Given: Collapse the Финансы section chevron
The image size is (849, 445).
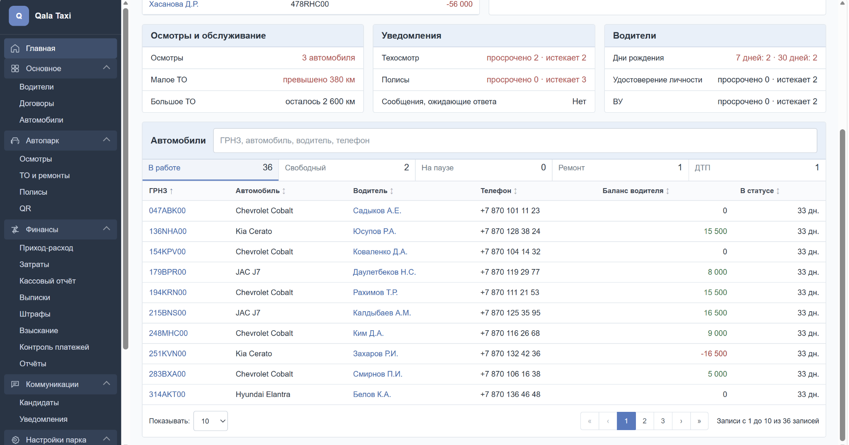Looking at the screenshot, I should pos(107,229).
